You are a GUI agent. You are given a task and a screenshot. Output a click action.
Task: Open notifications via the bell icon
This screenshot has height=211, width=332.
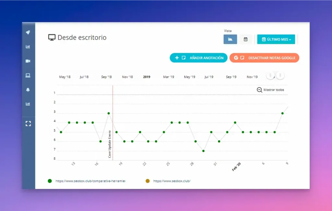[29, 90]
